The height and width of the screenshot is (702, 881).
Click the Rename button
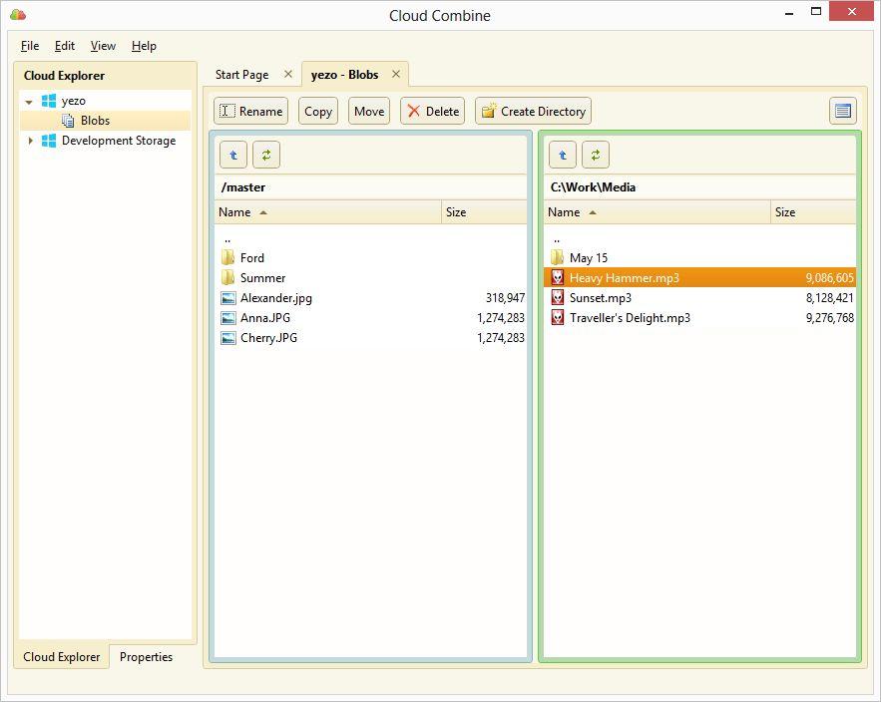[x=251, y=111]
